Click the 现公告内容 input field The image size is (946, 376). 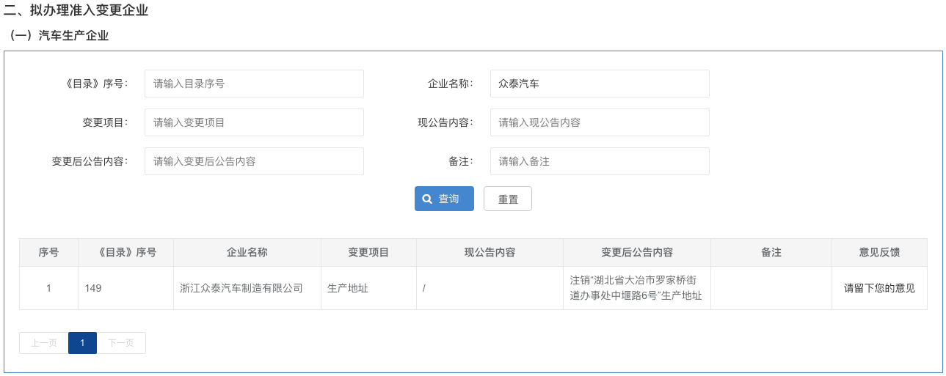(600, 122)
